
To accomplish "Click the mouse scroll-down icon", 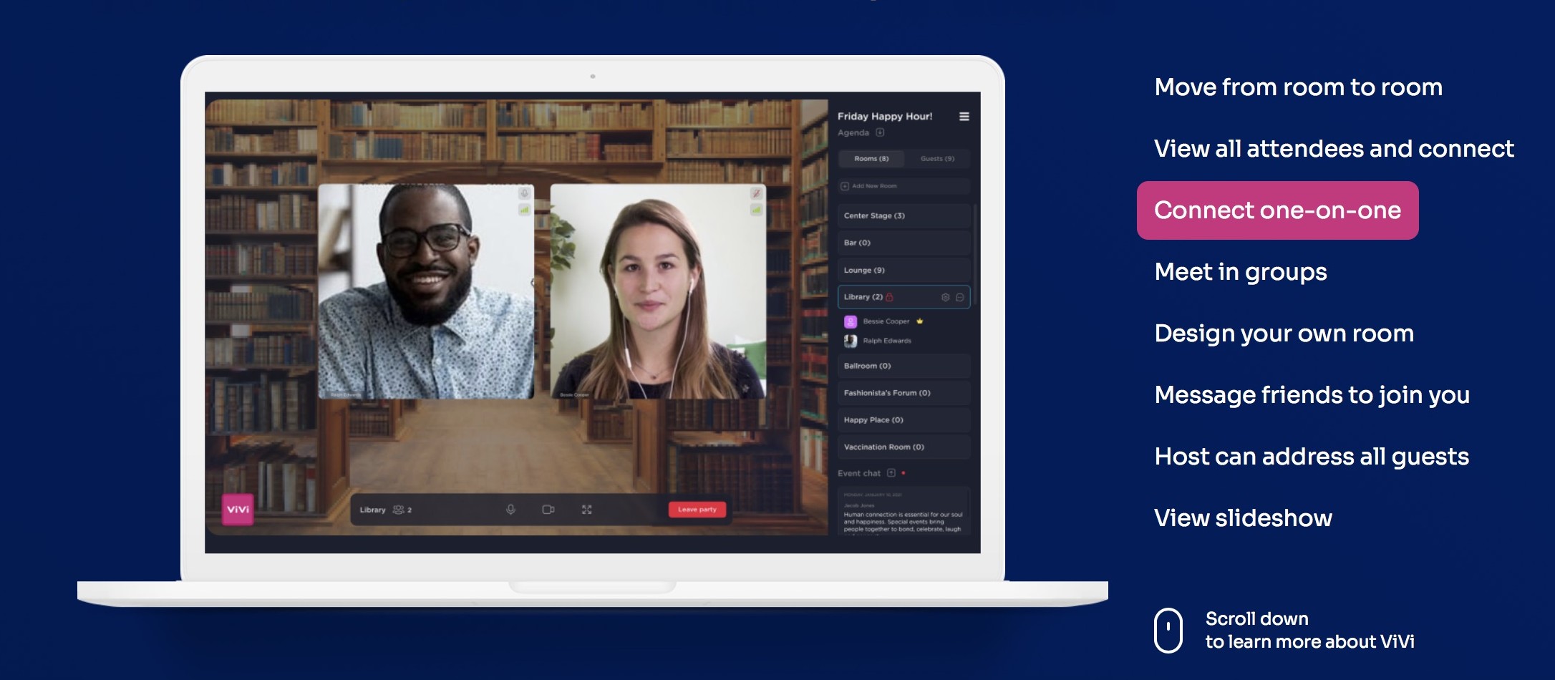I will (x=1168, y=631).
